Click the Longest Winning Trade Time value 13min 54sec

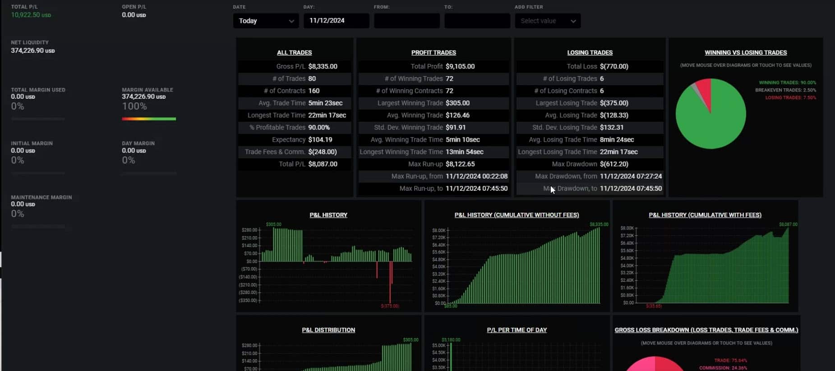click(x=465, y=152)
